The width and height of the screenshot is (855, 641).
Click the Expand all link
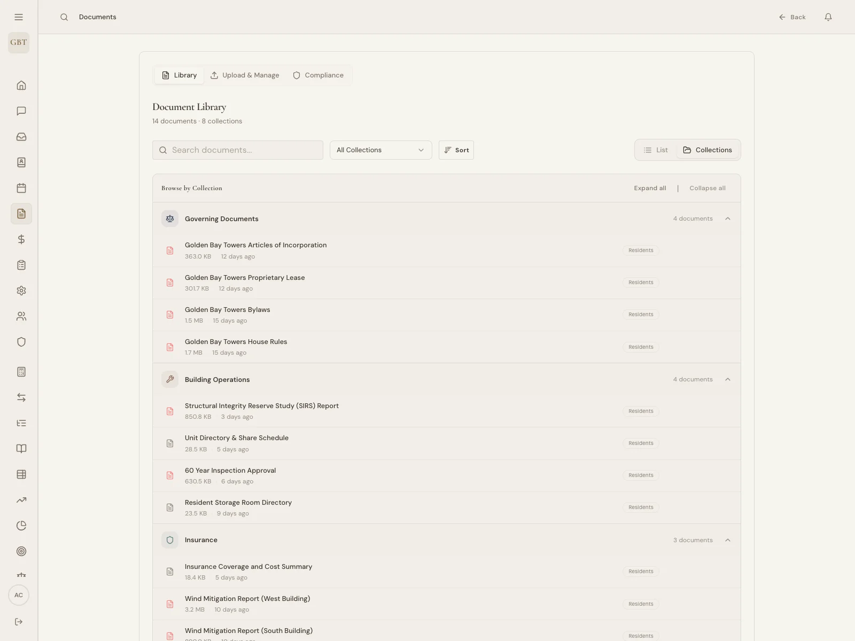point(650,188)
